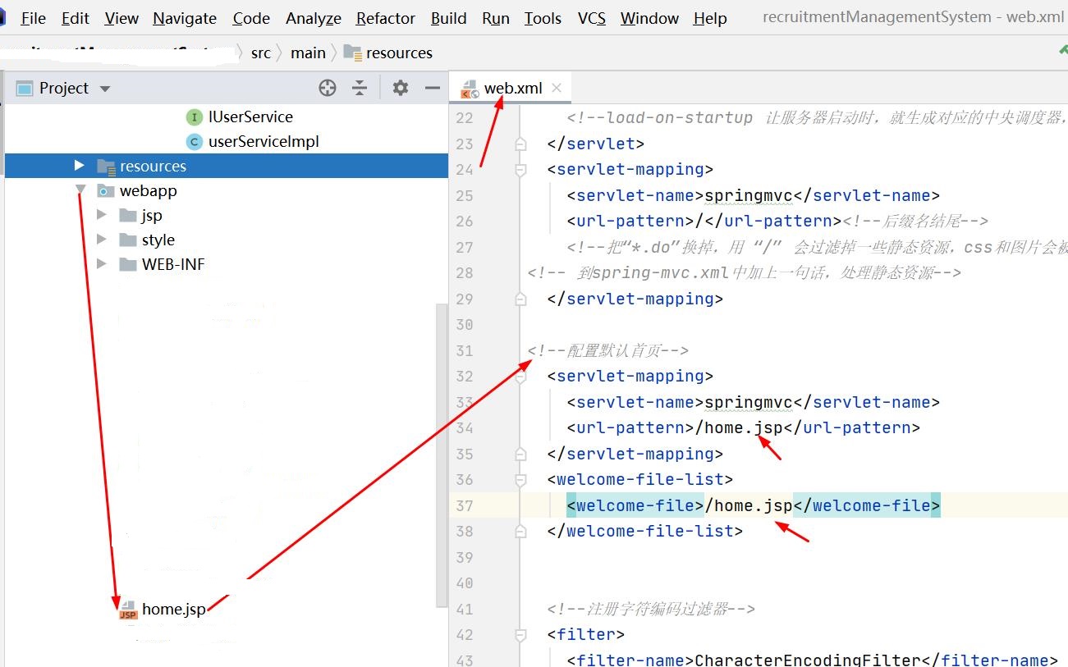
Task: Open the Refactor menu
Action: (384, 17)
